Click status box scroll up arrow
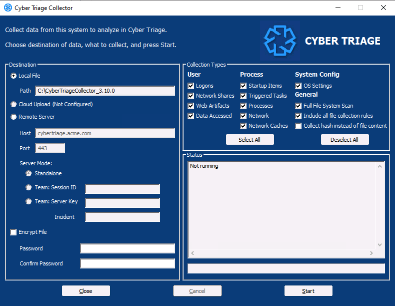This screenshot has width=395, height=306. (379, 166)
